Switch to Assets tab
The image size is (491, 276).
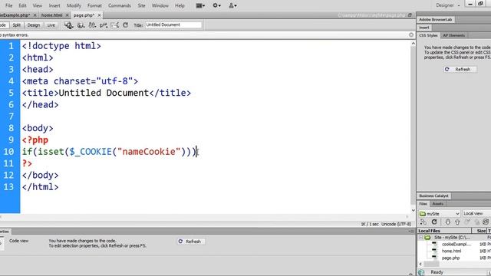coord(438,204)
